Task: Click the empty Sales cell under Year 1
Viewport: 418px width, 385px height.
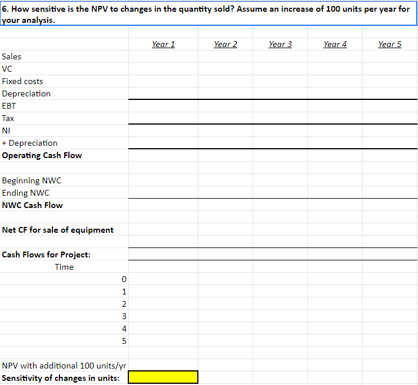Action: pos(163,56)
